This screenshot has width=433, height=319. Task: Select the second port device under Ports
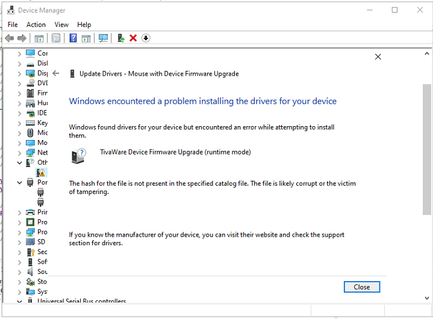tap(40, 202)
